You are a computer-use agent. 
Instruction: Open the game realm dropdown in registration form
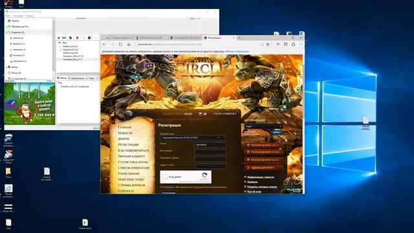point(192,138)
